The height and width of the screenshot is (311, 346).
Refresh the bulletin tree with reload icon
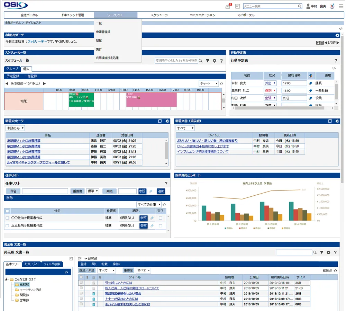click(x=66, y=272)
